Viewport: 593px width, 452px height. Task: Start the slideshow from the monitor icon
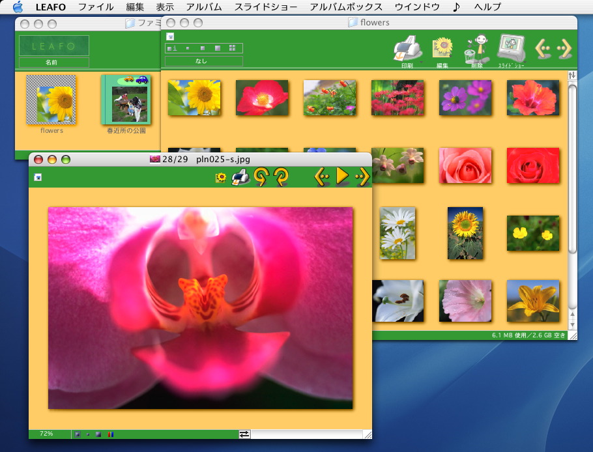click(x=512, y=48)
